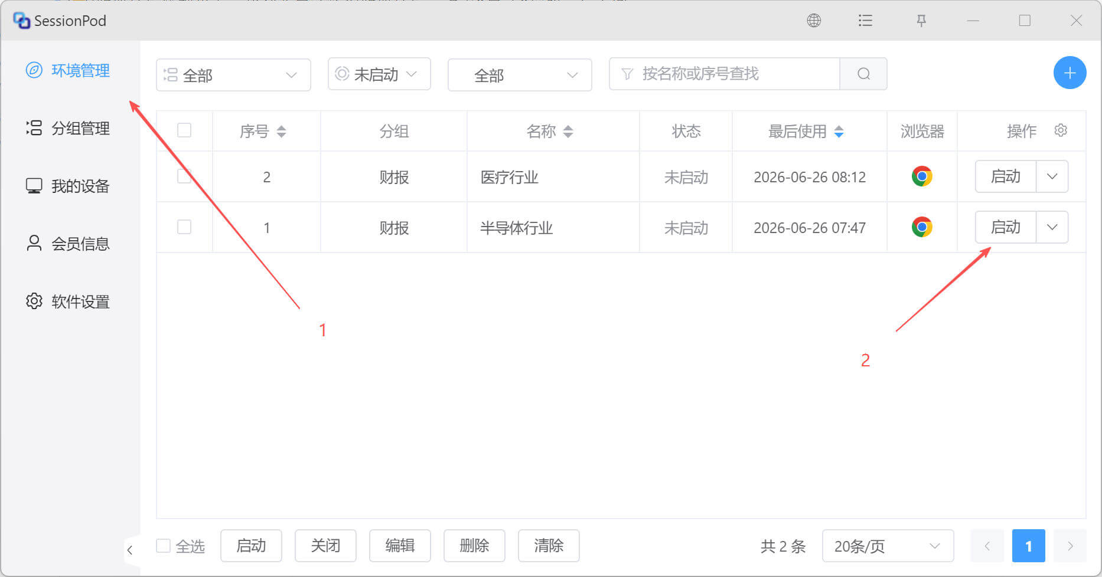The height and width of the screenshot is (577, 1102).
Task: Open column settings gear next to 操作
Action: point(1061,130)
